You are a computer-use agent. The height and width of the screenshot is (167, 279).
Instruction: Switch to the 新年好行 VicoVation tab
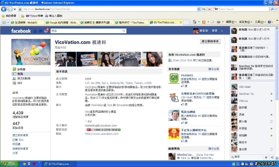[131, 22]
